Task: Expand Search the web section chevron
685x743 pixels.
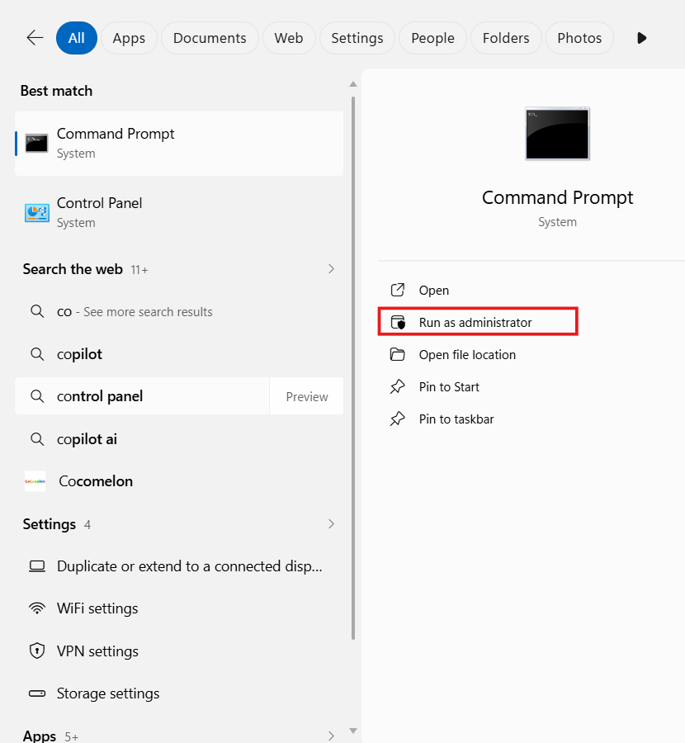Action: pyautogui.click(x=331, y=269)
